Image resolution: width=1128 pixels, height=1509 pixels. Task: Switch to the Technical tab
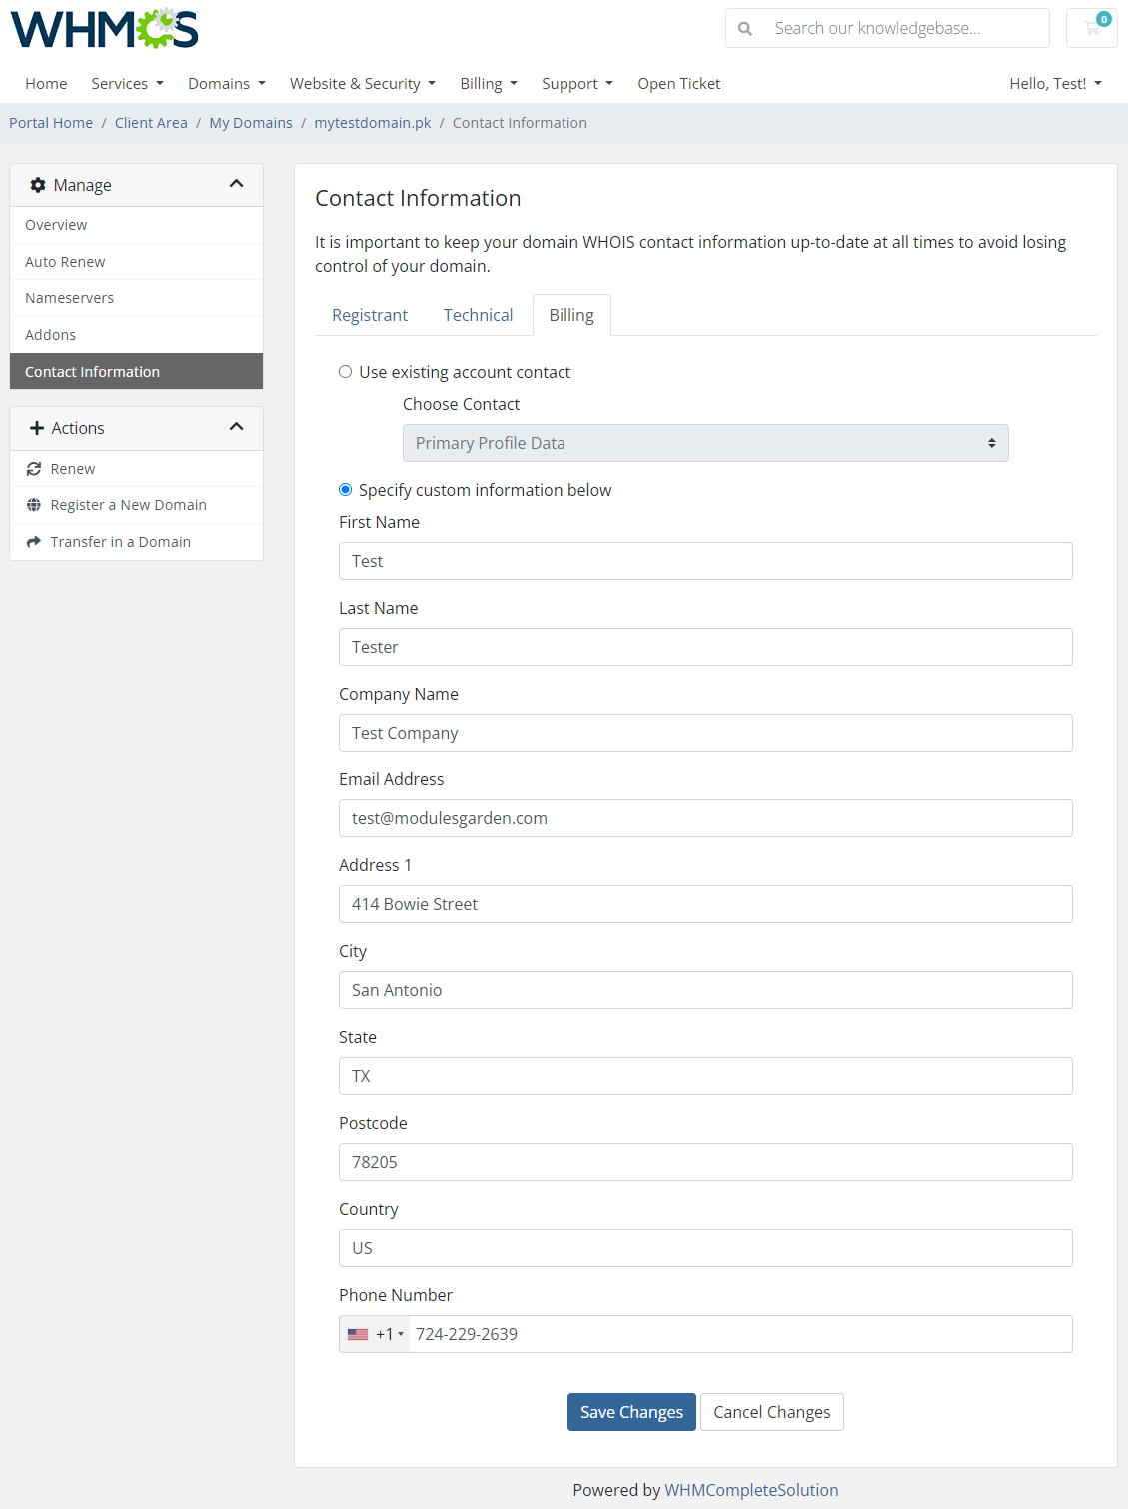click(478, 315)
